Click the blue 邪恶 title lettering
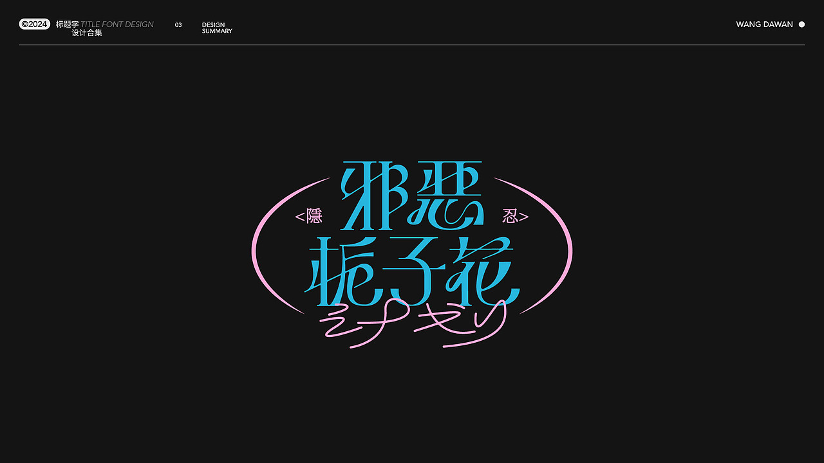Image resolution: width=824 pixels, height=463 pixels. tap(412, 195)
